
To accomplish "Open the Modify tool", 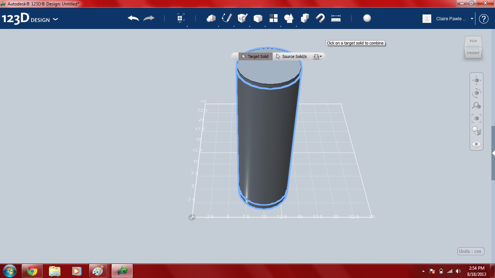I will 258,18.
